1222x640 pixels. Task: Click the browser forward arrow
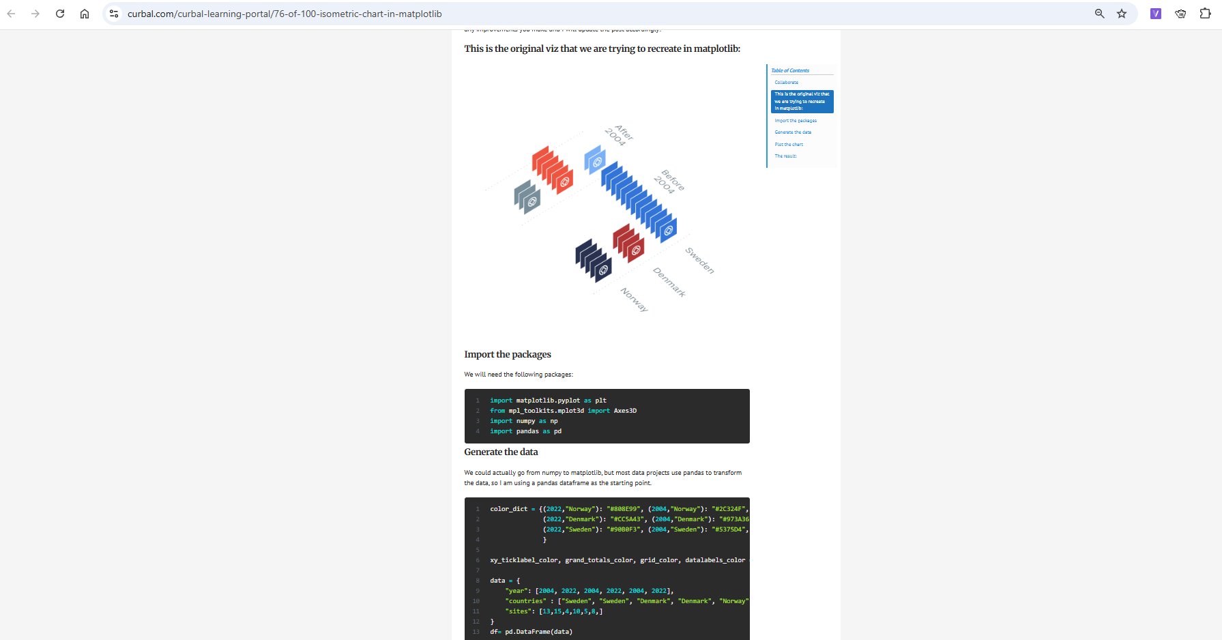click(35, 14)
